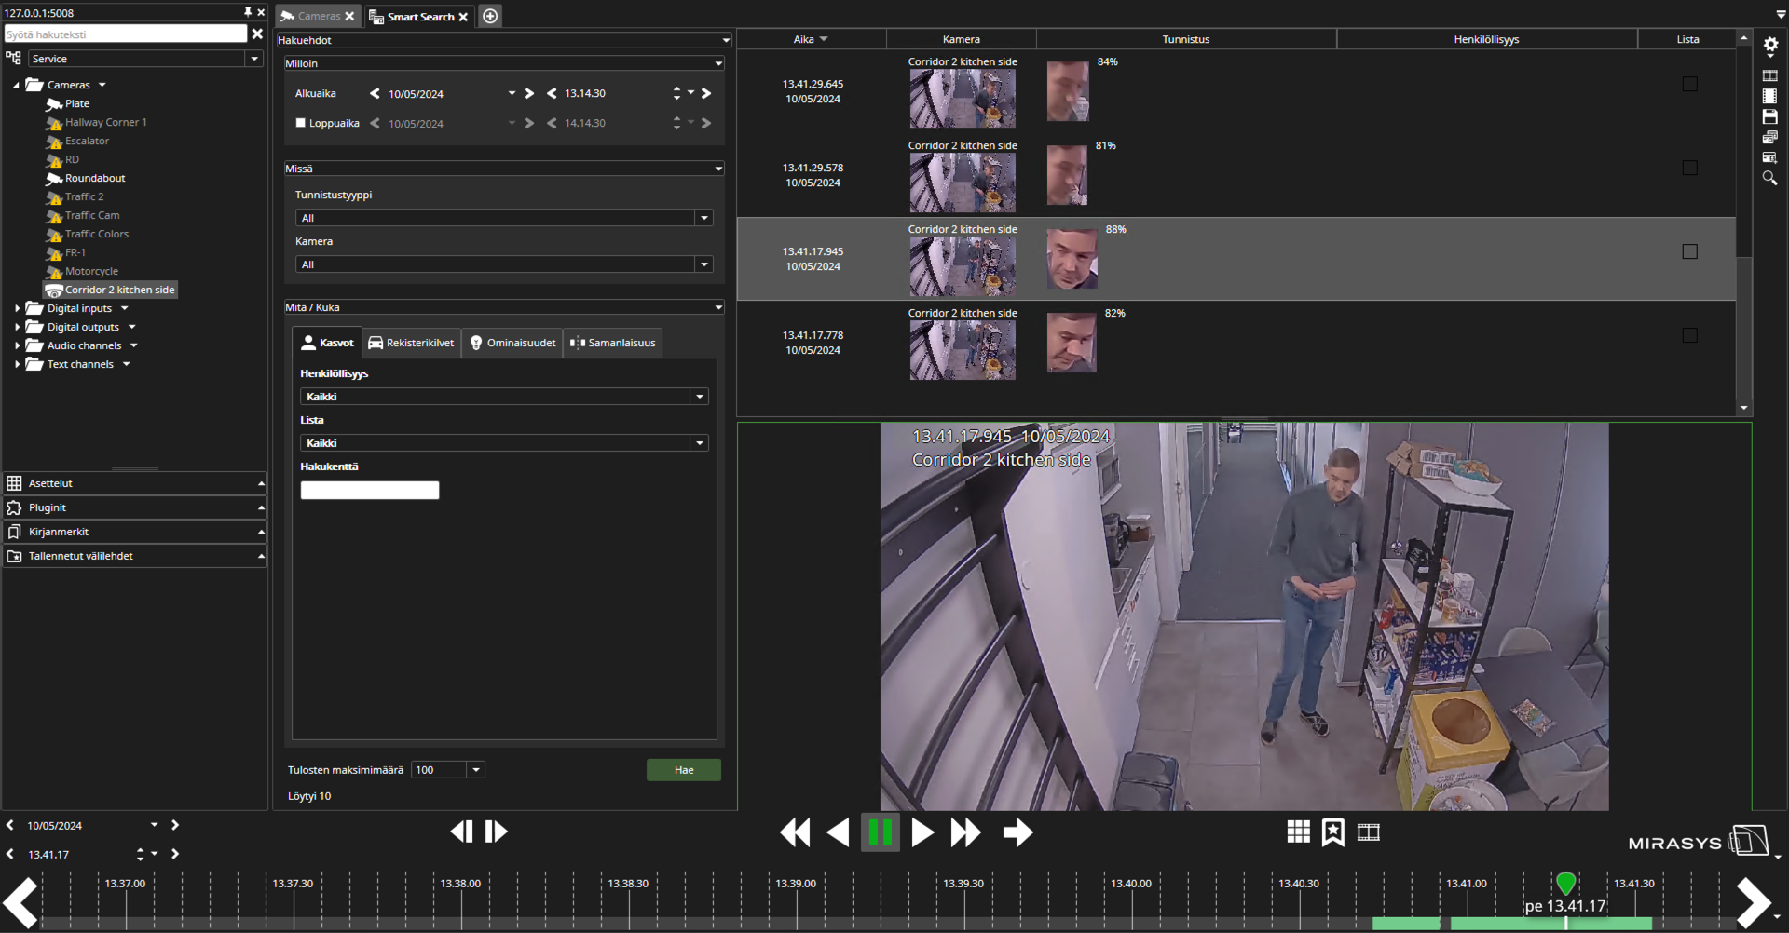Screen dimensions: 1789x933
Task: Check the Lista box for the 88% match
Action: tap(1689, 251)
